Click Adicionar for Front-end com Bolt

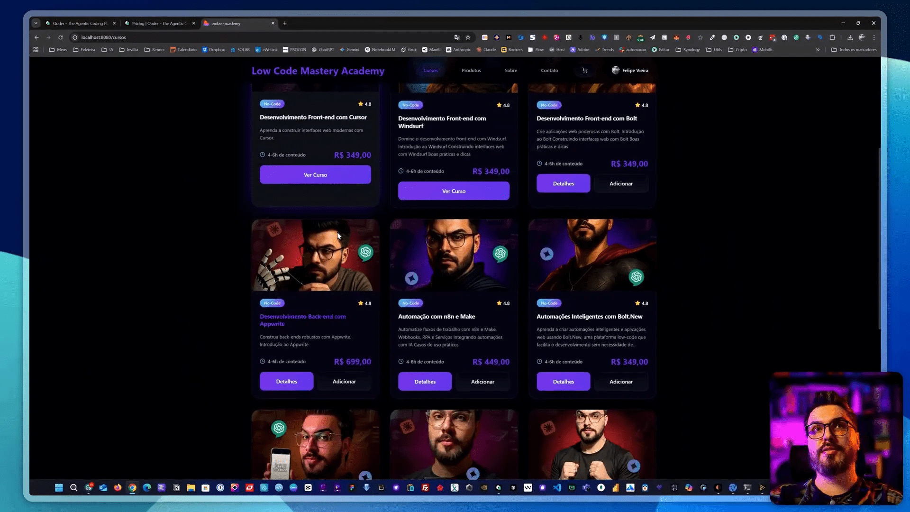click(621, 183)
